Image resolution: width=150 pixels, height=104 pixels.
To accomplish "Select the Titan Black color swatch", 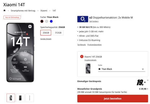I will click(x=42, y=21).
